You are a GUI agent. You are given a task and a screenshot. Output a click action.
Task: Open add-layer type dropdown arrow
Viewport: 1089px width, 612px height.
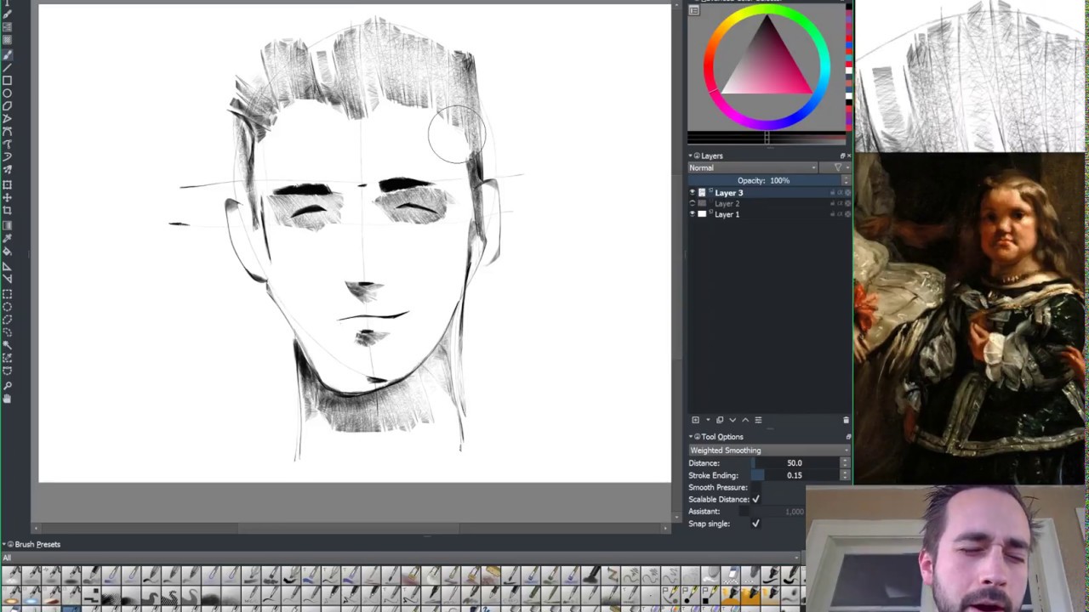click(x=708, y=420)
